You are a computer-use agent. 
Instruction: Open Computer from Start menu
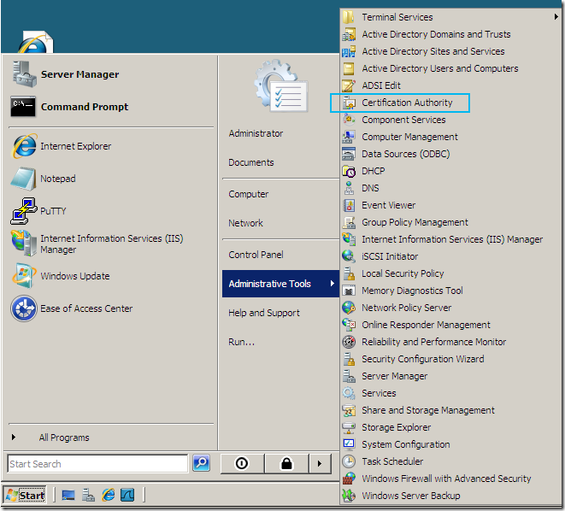pos(248,194)
